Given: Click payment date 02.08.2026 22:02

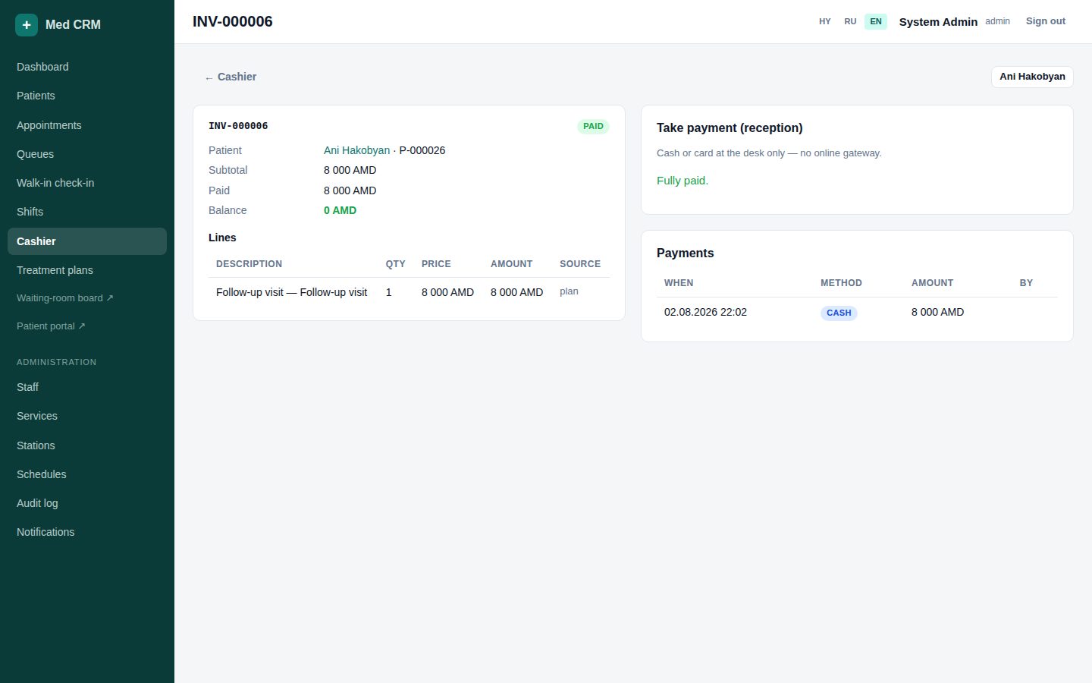Looking at the screenshot, I should click(x=705, y=312).
